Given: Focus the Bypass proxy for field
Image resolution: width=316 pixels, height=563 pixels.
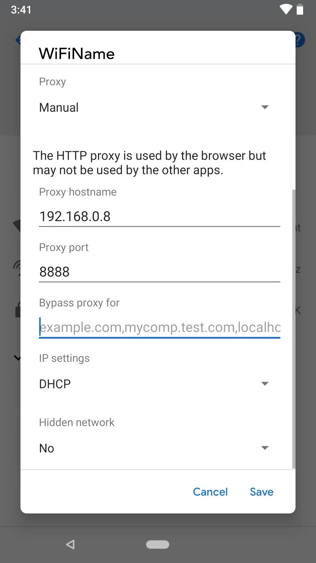Looking at the screenshot, I should click(x=159, y=327).
